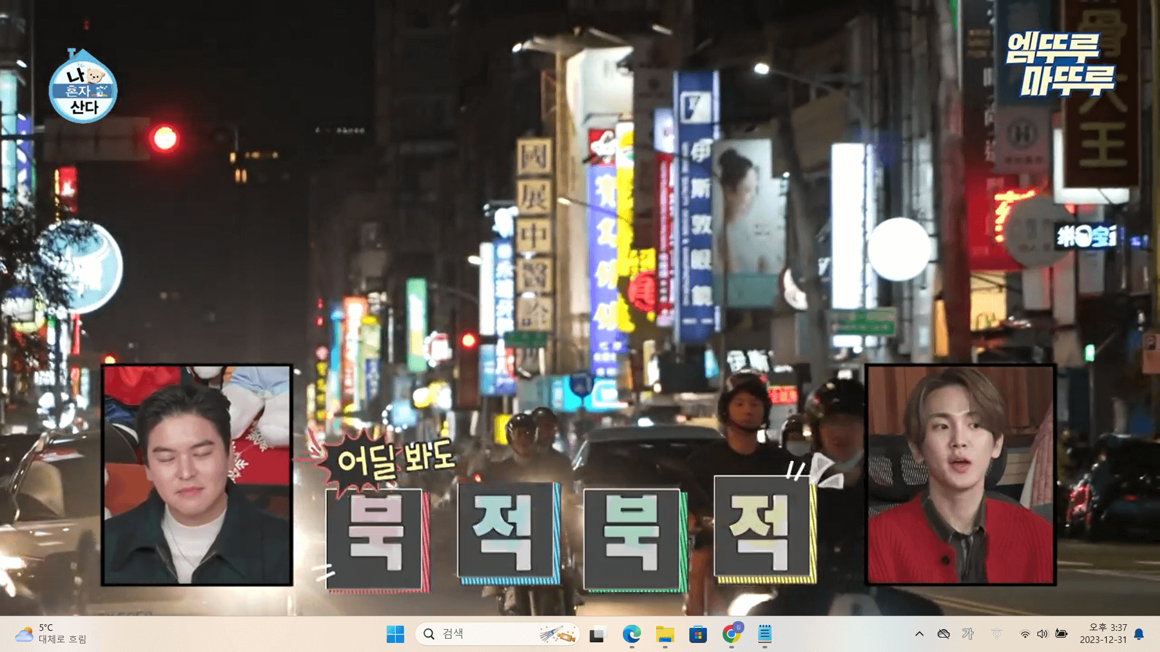Open Microsoft Store from the taskbar
Viewport: 1160px width, 652px height.
pos(698,634)
